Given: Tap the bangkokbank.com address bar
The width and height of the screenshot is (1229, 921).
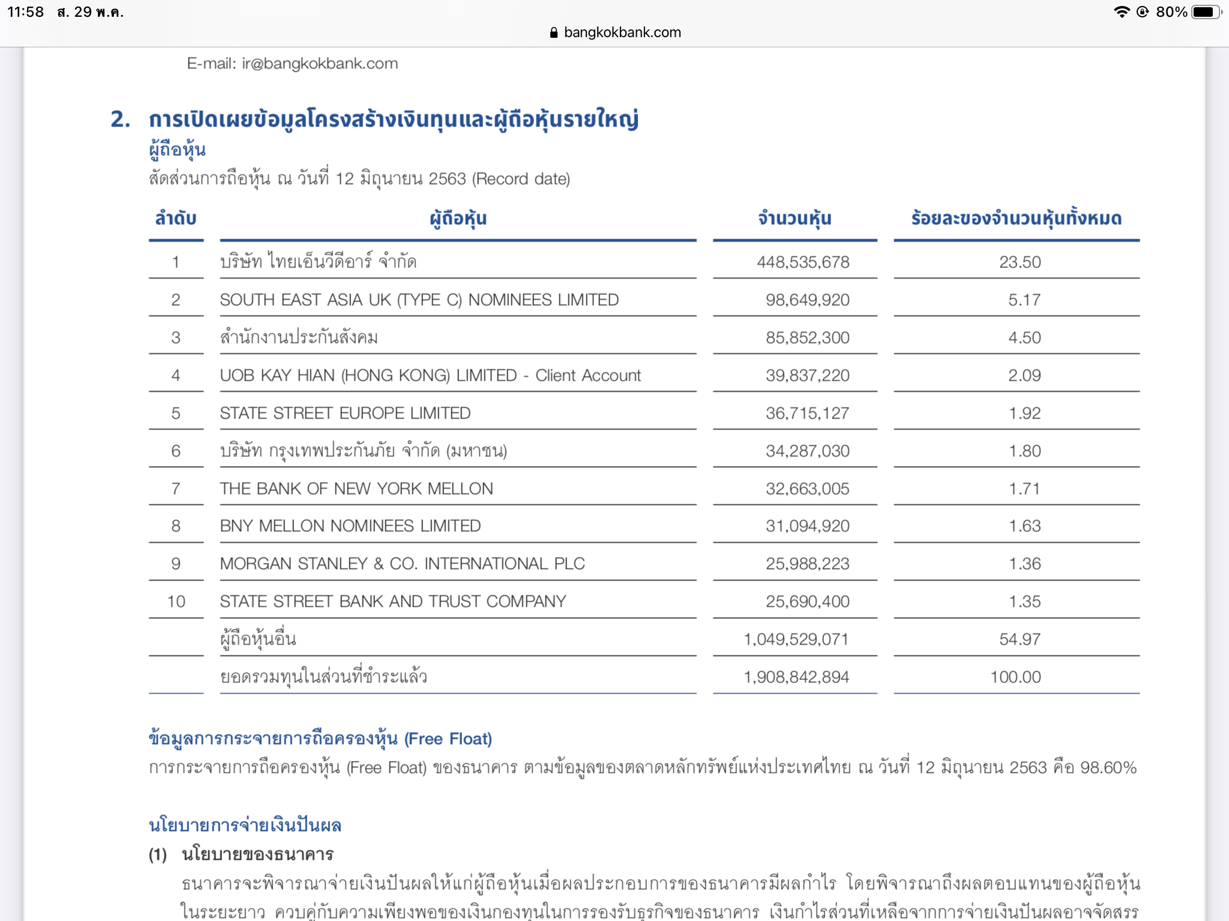Looking at the screenshot, I should [x=615, y=32].
